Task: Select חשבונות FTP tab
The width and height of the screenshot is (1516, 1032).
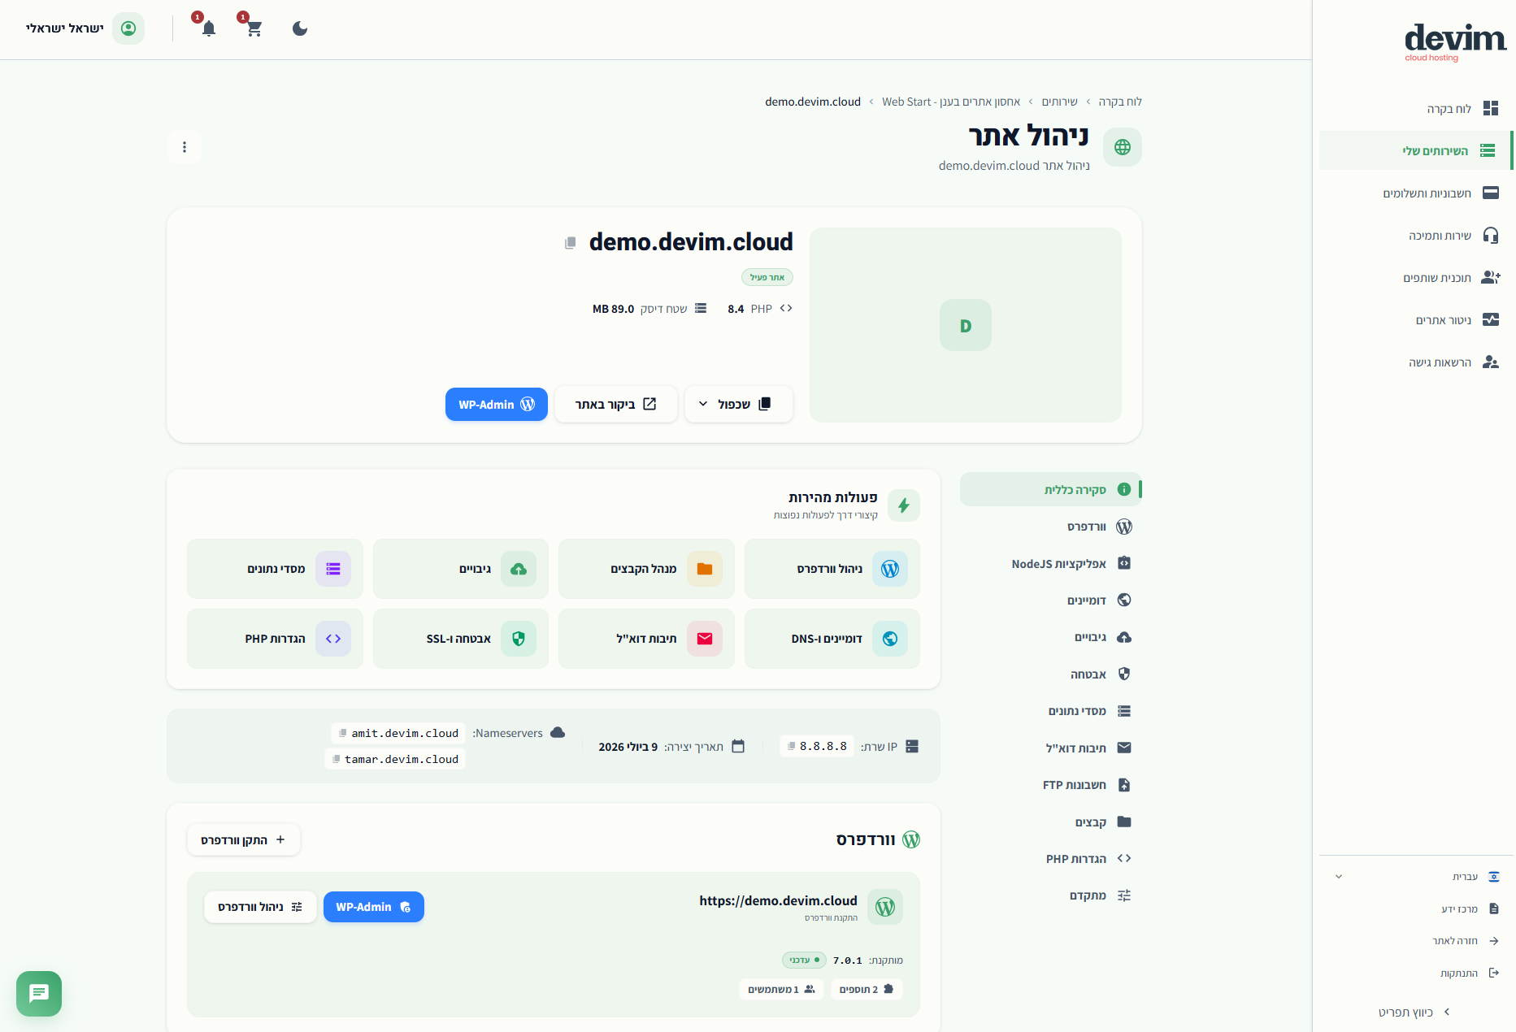Action: coord(1050,784)
